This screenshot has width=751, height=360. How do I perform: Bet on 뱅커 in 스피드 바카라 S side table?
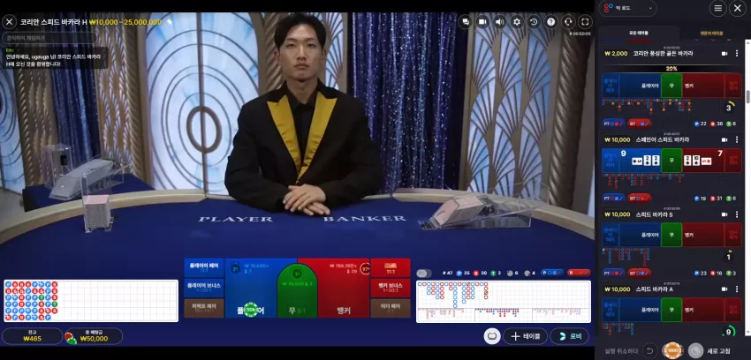tap(703, 235)
